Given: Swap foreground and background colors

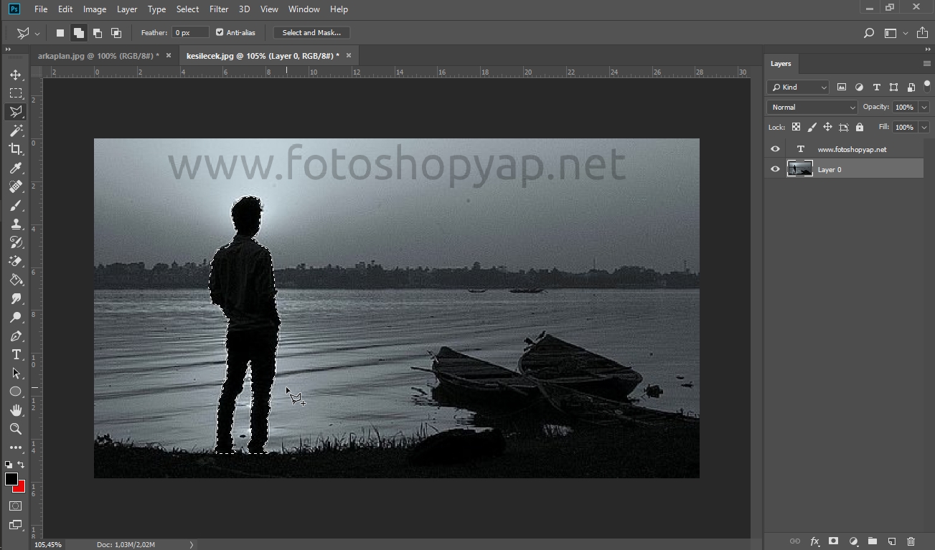Looking at the screenshot, I should tap(21, 465).
